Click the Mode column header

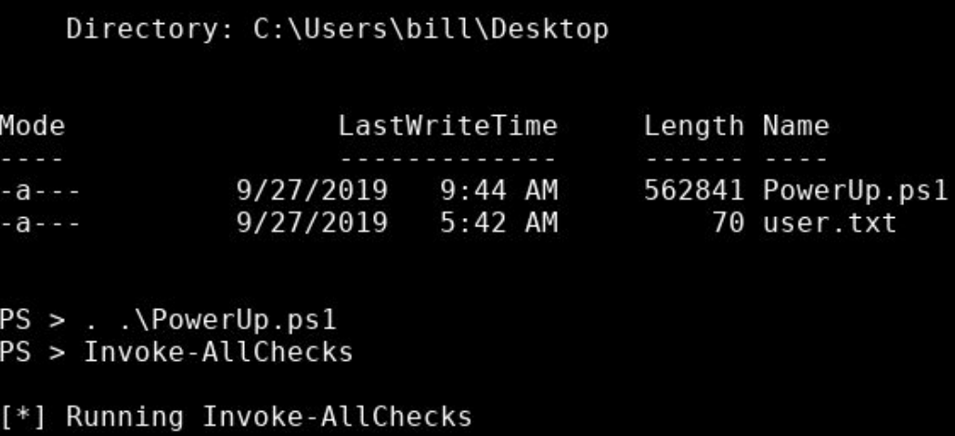coord(32,125)
